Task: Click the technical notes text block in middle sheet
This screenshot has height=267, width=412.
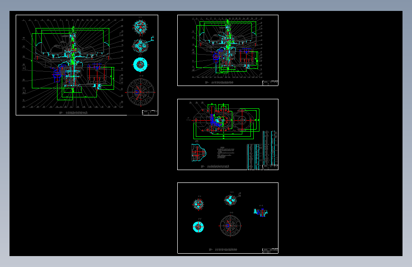Action: [x=226, y=153]
